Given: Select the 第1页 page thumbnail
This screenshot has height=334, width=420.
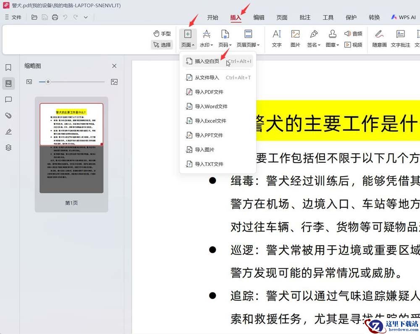Looking at the screenshot, I should (71, 148).
